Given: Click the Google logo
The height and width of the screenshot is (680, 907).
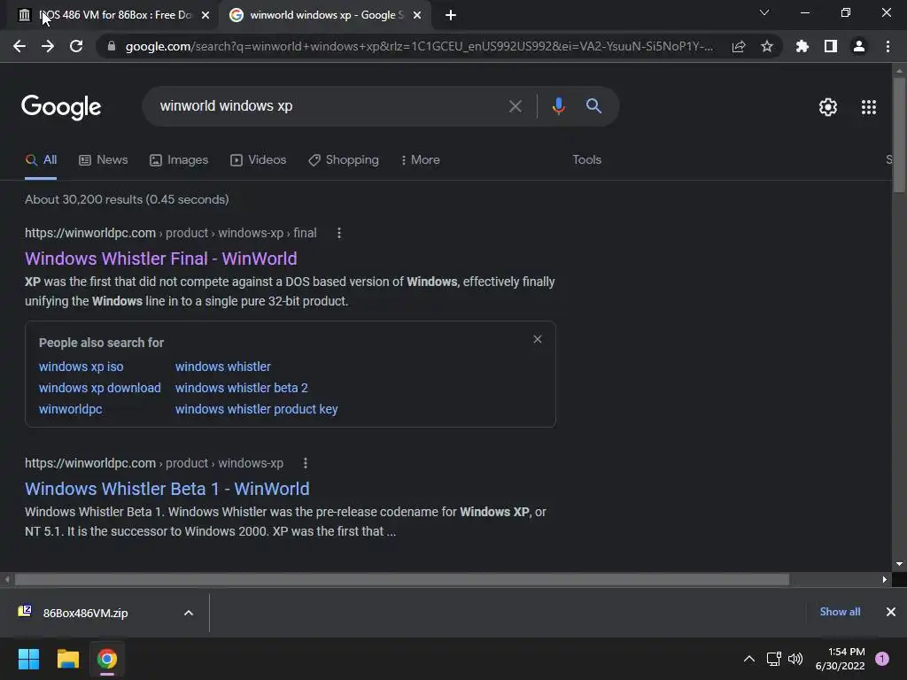Looking at the screenshot, I should 61,107.
